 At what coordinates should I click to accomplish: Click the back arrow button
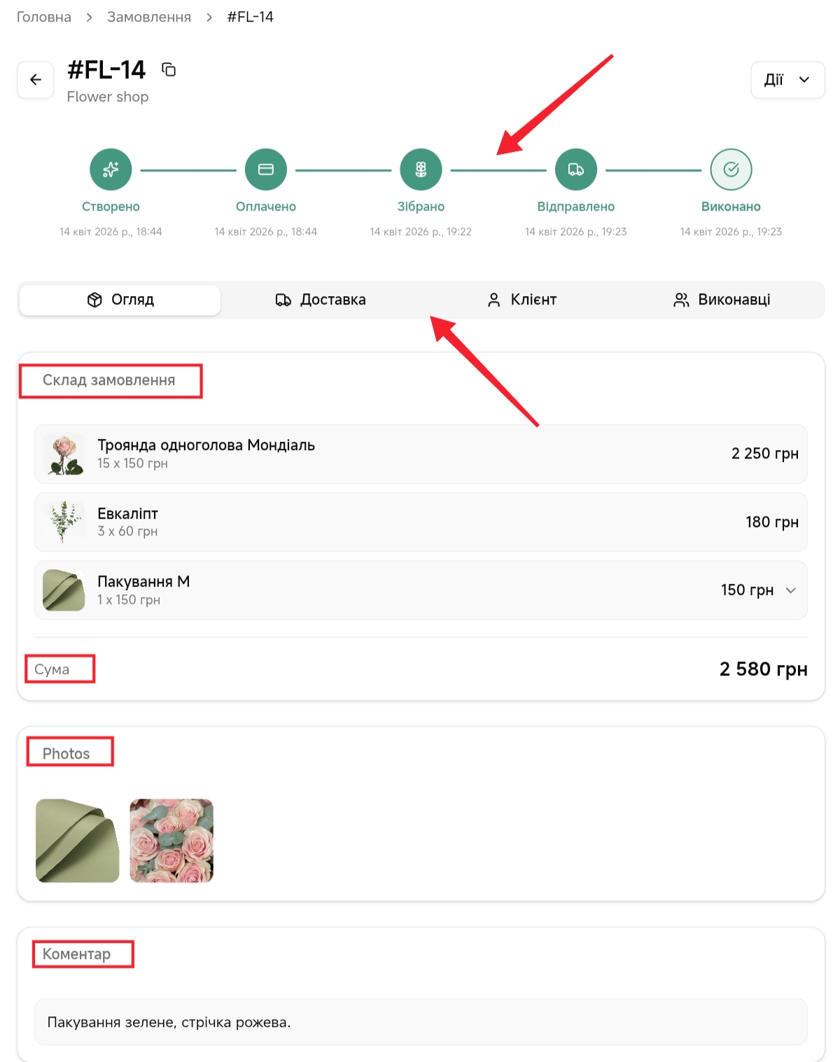click(x=36, y=80)
